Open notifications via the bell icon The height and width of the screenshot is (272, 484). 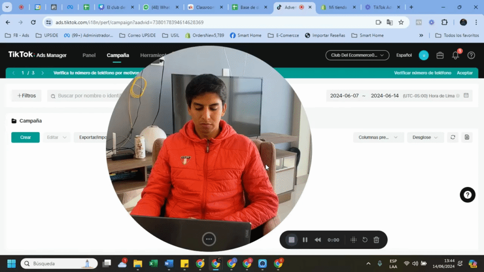455,55
